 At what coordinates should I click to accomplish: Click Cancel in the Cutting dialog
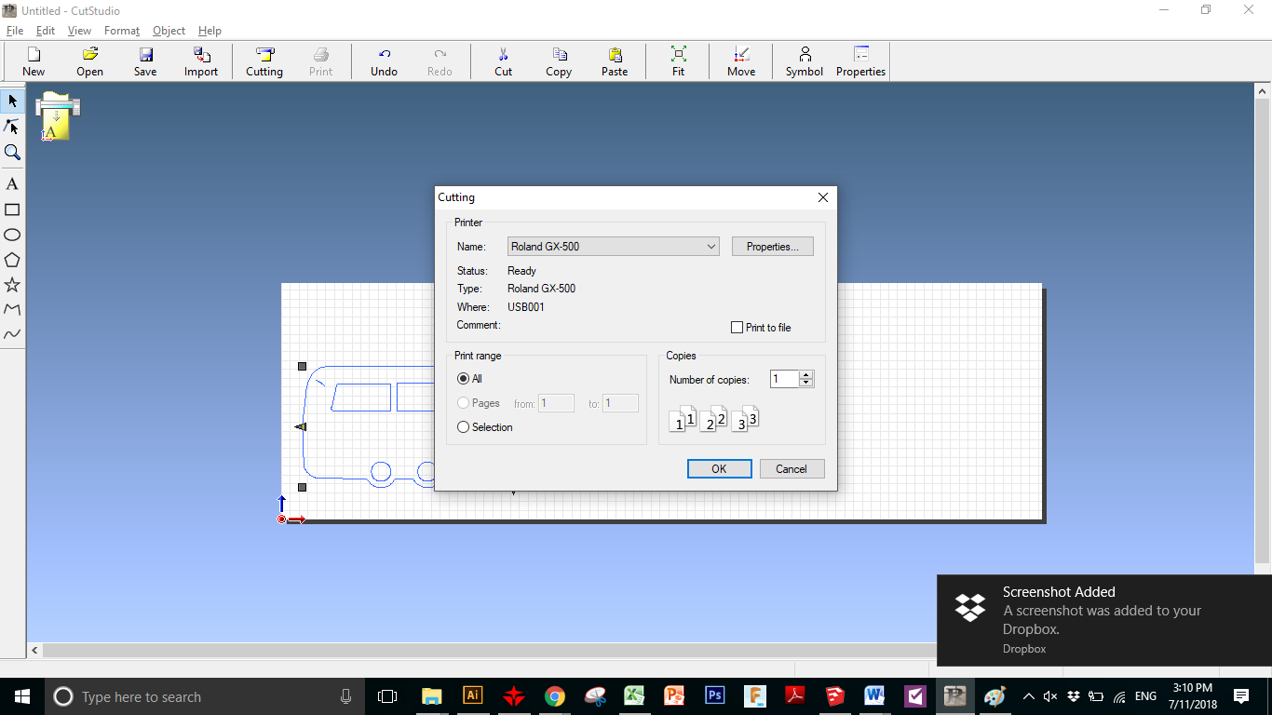[x=792, y=469]
